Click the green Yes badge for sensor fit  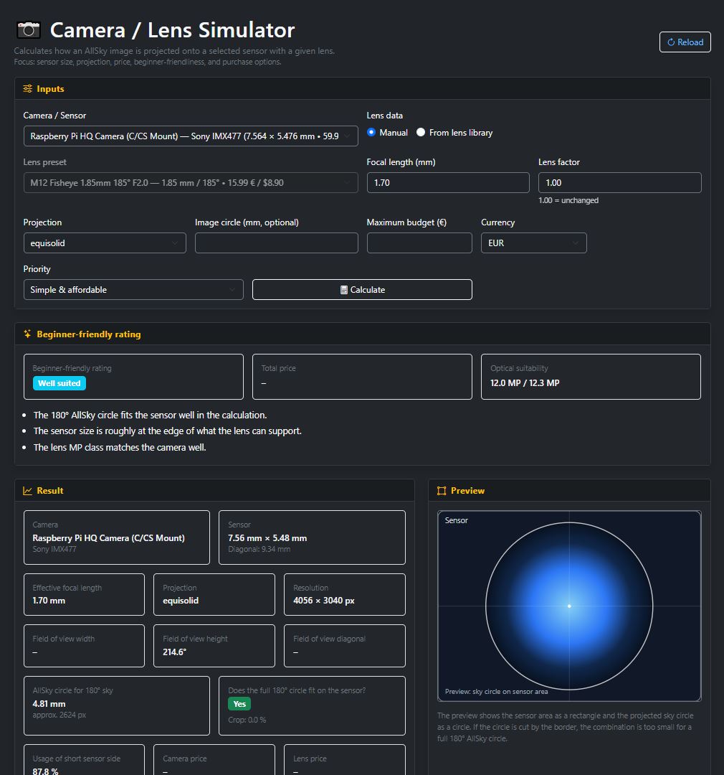point(239,704)
